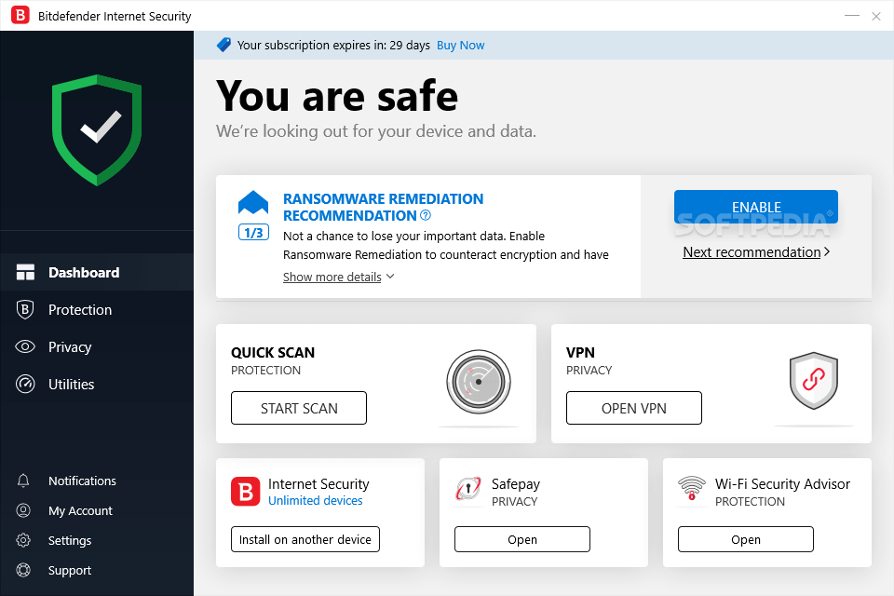Click the Wi-Fi Security Advisor icon
This screenshot has height=596, width=894.
tap(692, 489)
